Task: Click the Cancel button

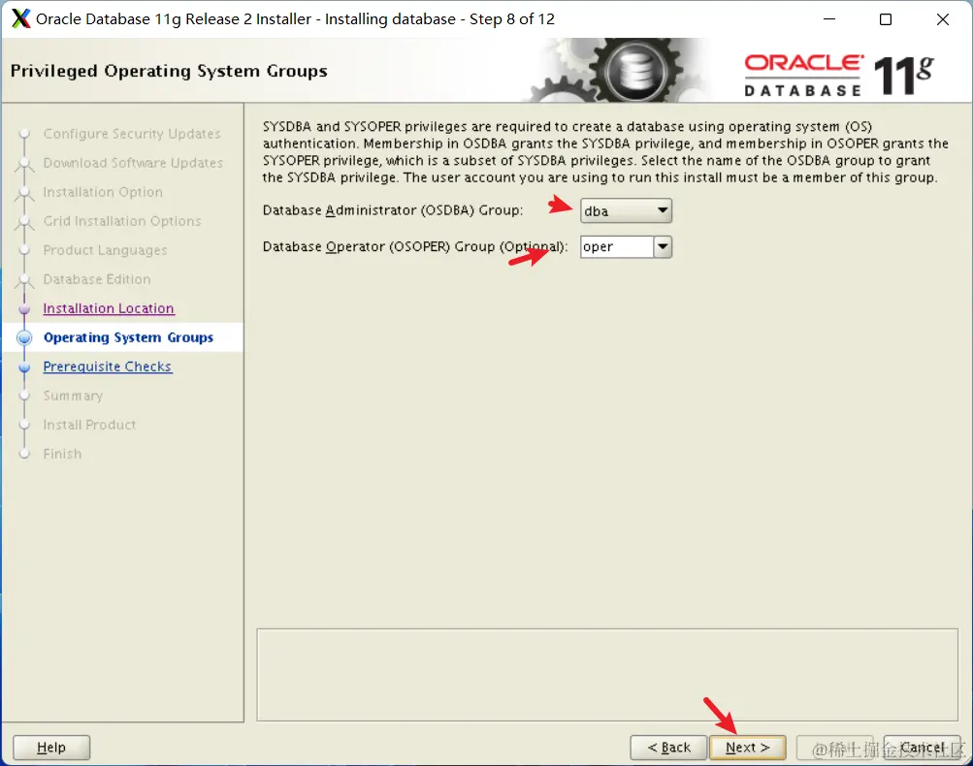Action: tap(922, 748)
